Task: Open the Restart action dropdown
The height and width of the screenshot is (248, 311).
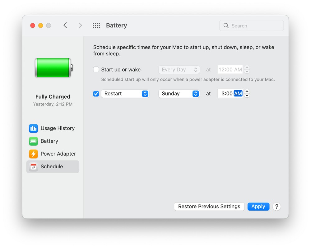Action: pyautogui.click(x=125, y=94)
